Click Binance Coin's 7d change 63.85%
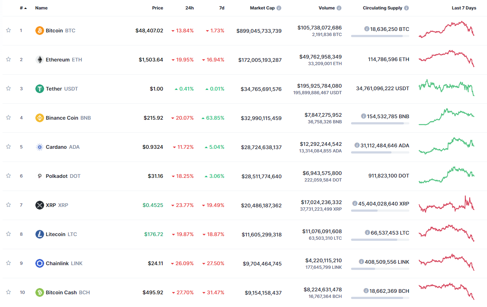Viewport: 487px width, 307px height. [213, 118]
